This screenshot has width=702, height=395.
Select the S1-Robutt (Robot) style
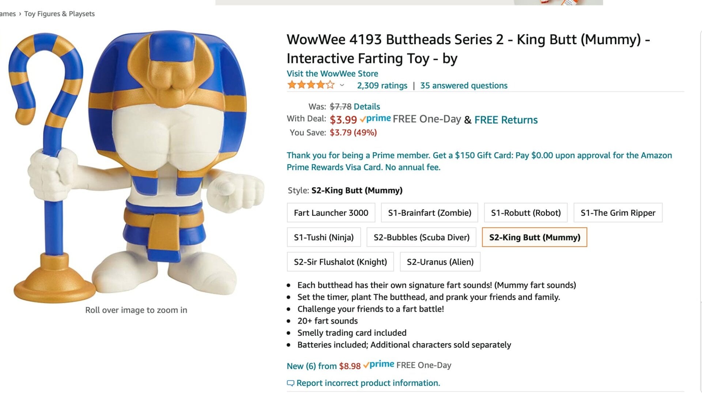[525, 212]
